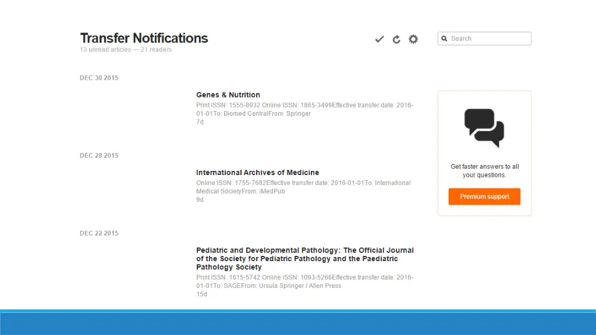
Task: Click the 'Get faster answers' support message
Action: click(485, 171)
